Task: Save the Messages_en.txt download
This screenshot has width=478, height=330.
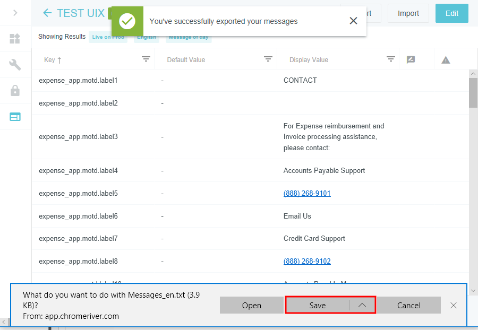Action: coord(318,305)
